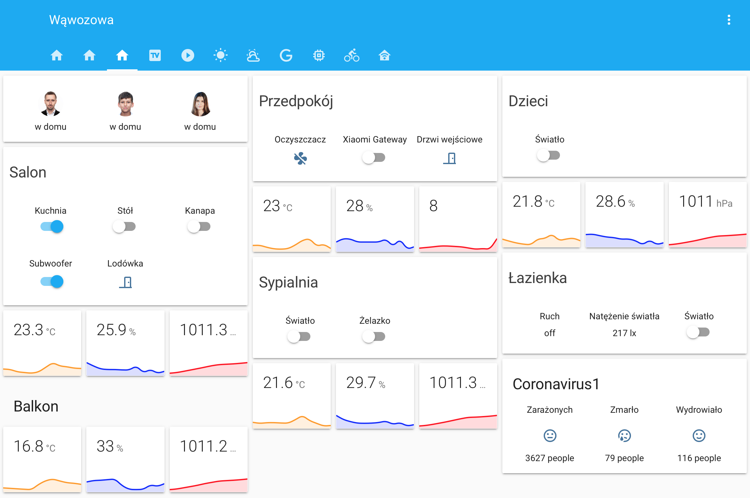Viewport: 750px width, 498px height.
Task: Open the Balkon temperature 16.8 °C card
Action: (42, 460)
